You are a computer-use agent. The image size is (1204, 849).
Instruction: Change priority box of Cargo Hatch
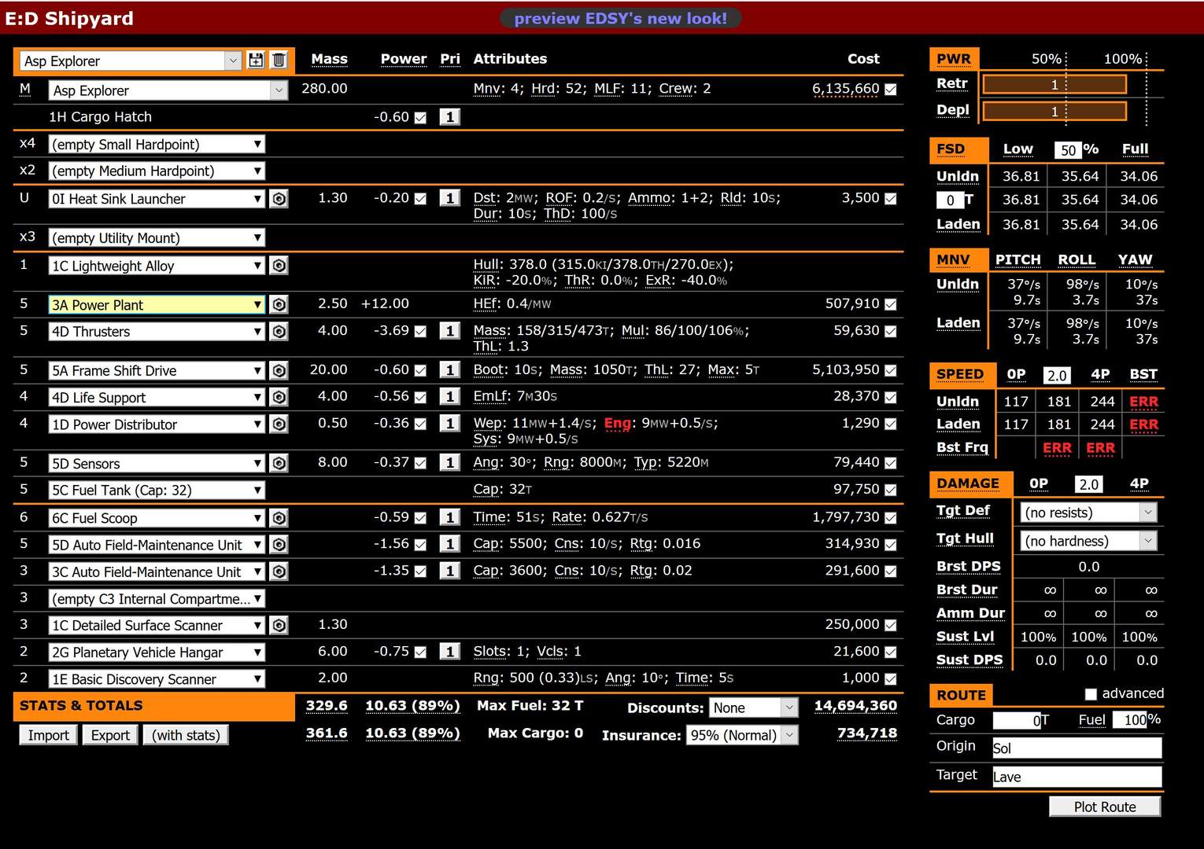click(x=449, y=117)
